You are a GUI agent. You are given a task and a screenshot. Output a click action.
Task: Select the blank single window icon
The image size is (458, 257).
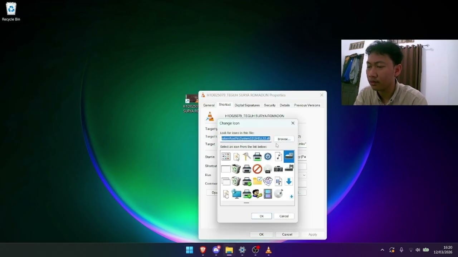[226, 169]
